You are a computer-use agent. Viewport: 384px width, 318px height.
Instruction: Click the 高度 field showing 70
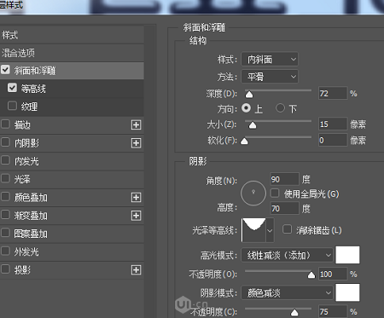click(x=284, y=208)
